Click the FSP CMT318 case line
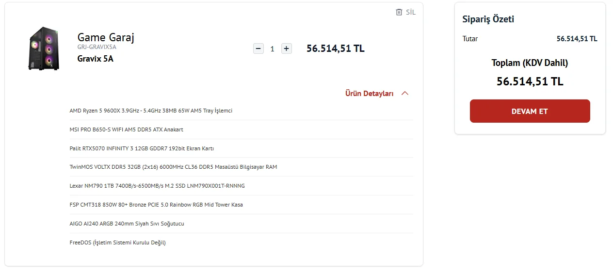 pyautogui.click(x=156, y=205)
